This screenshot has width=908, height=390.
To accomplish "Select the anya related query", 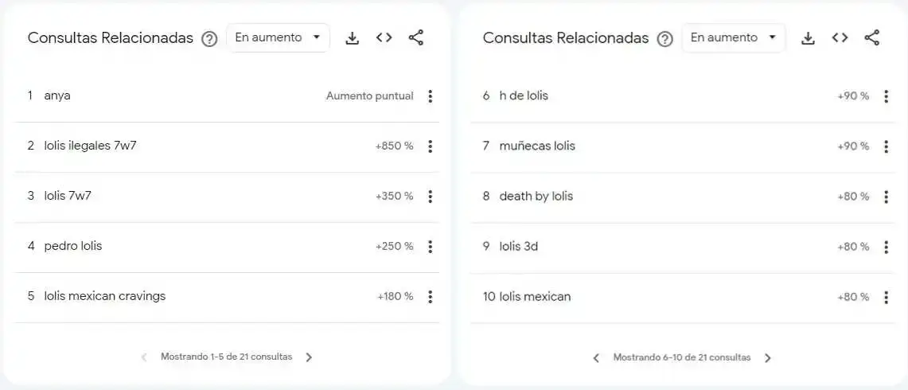I will pyautogui.click(x=57, y=96).
